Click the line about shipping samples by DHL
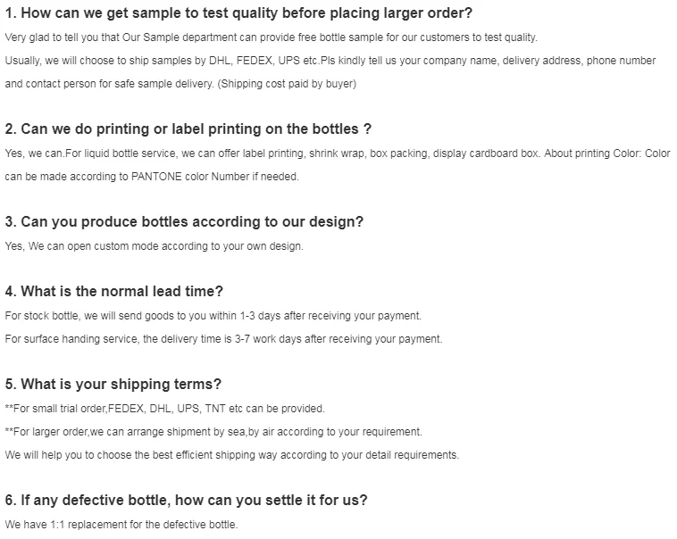The image size is (677, 539). (330, 61)
